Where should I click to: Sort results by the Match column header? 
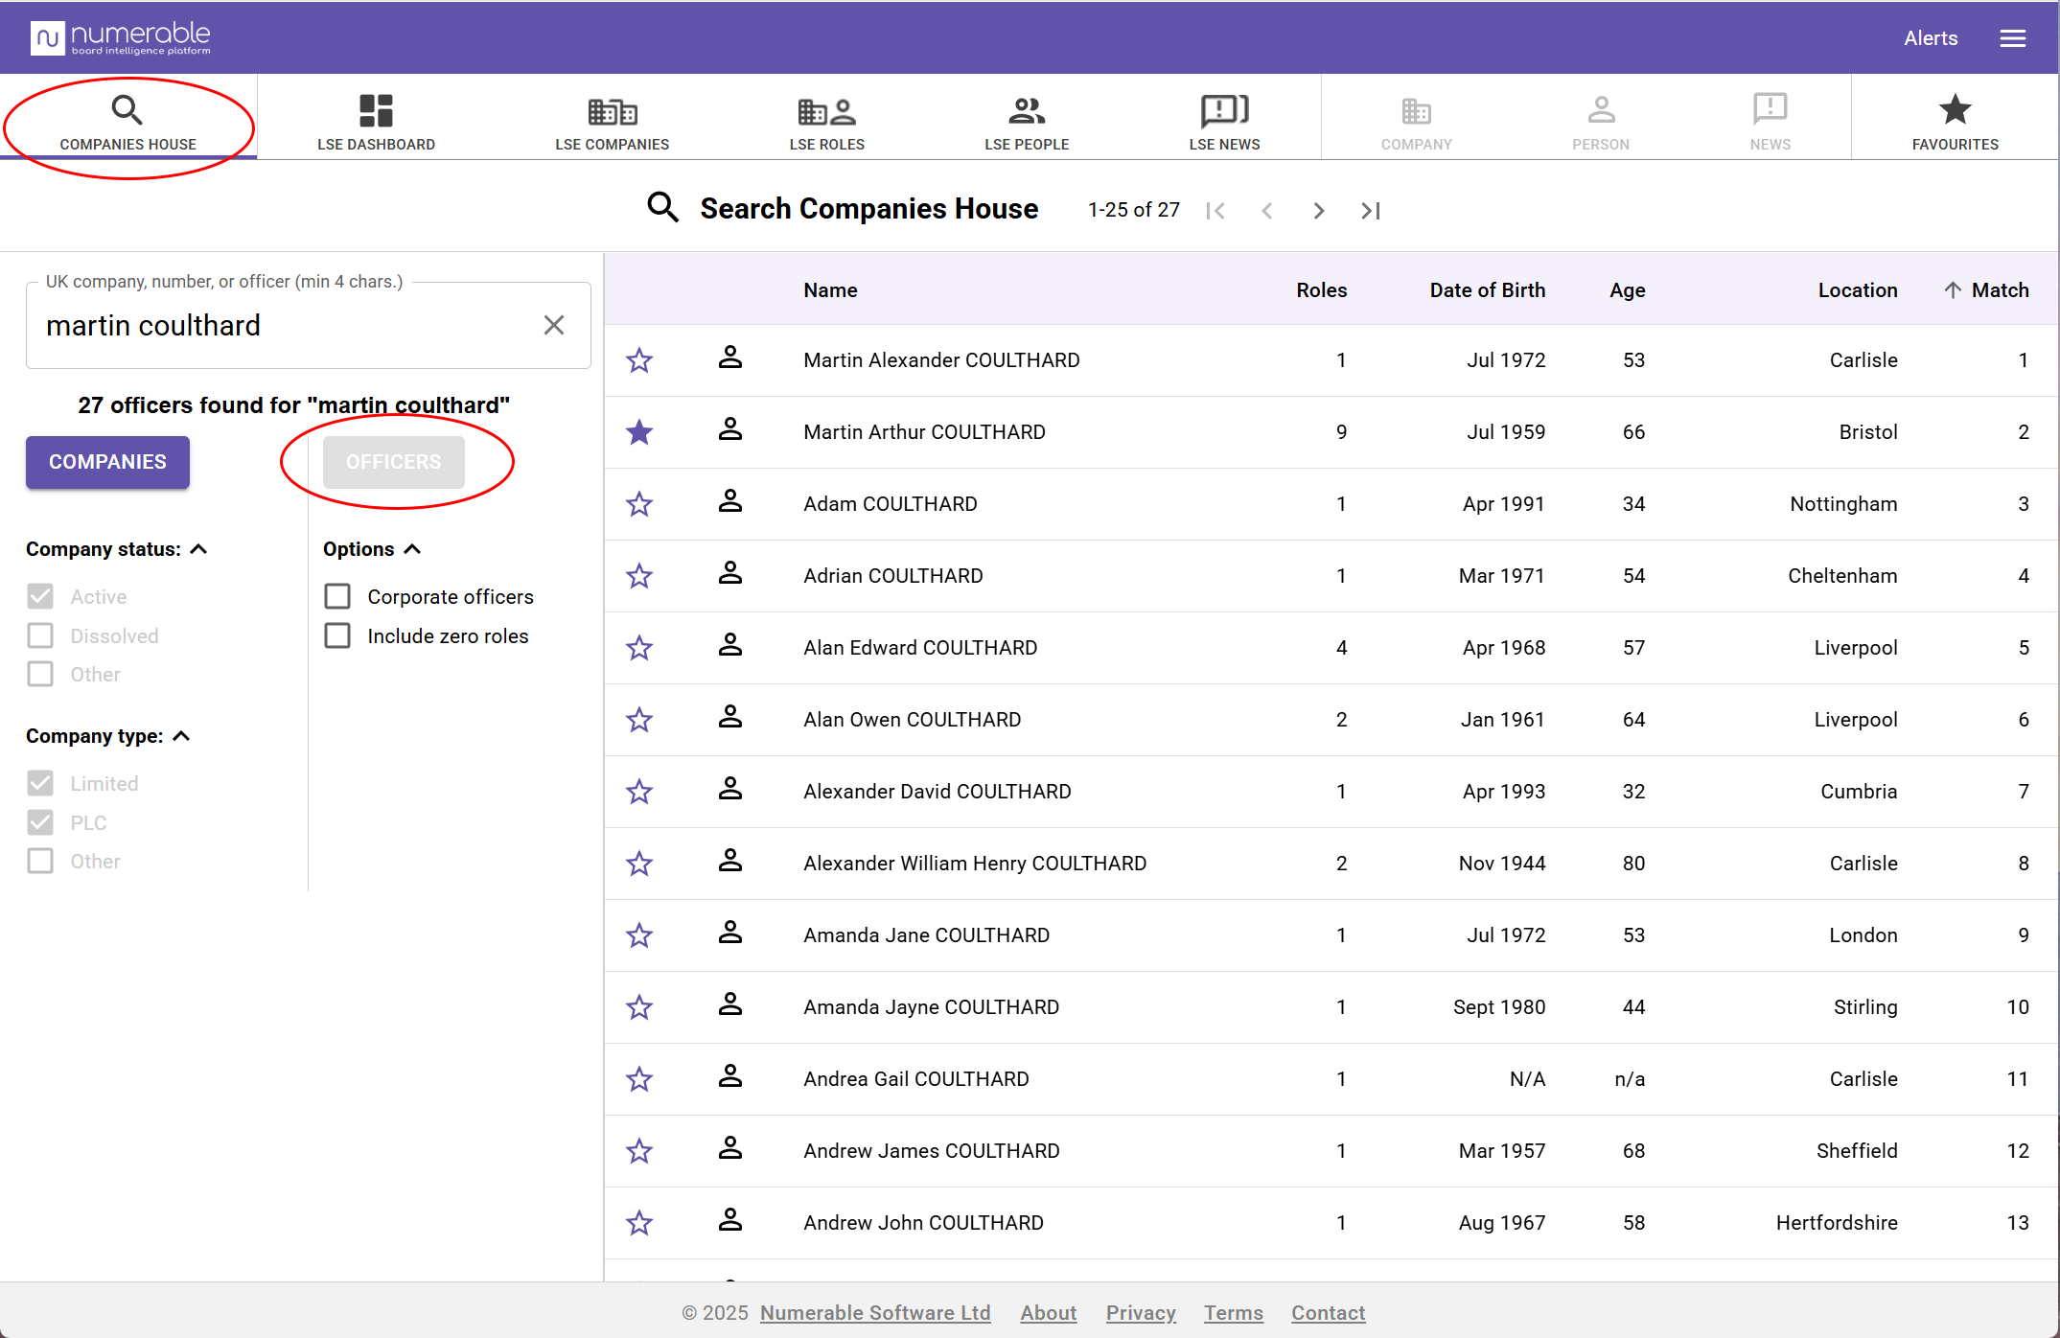(x=1999, y=290)
